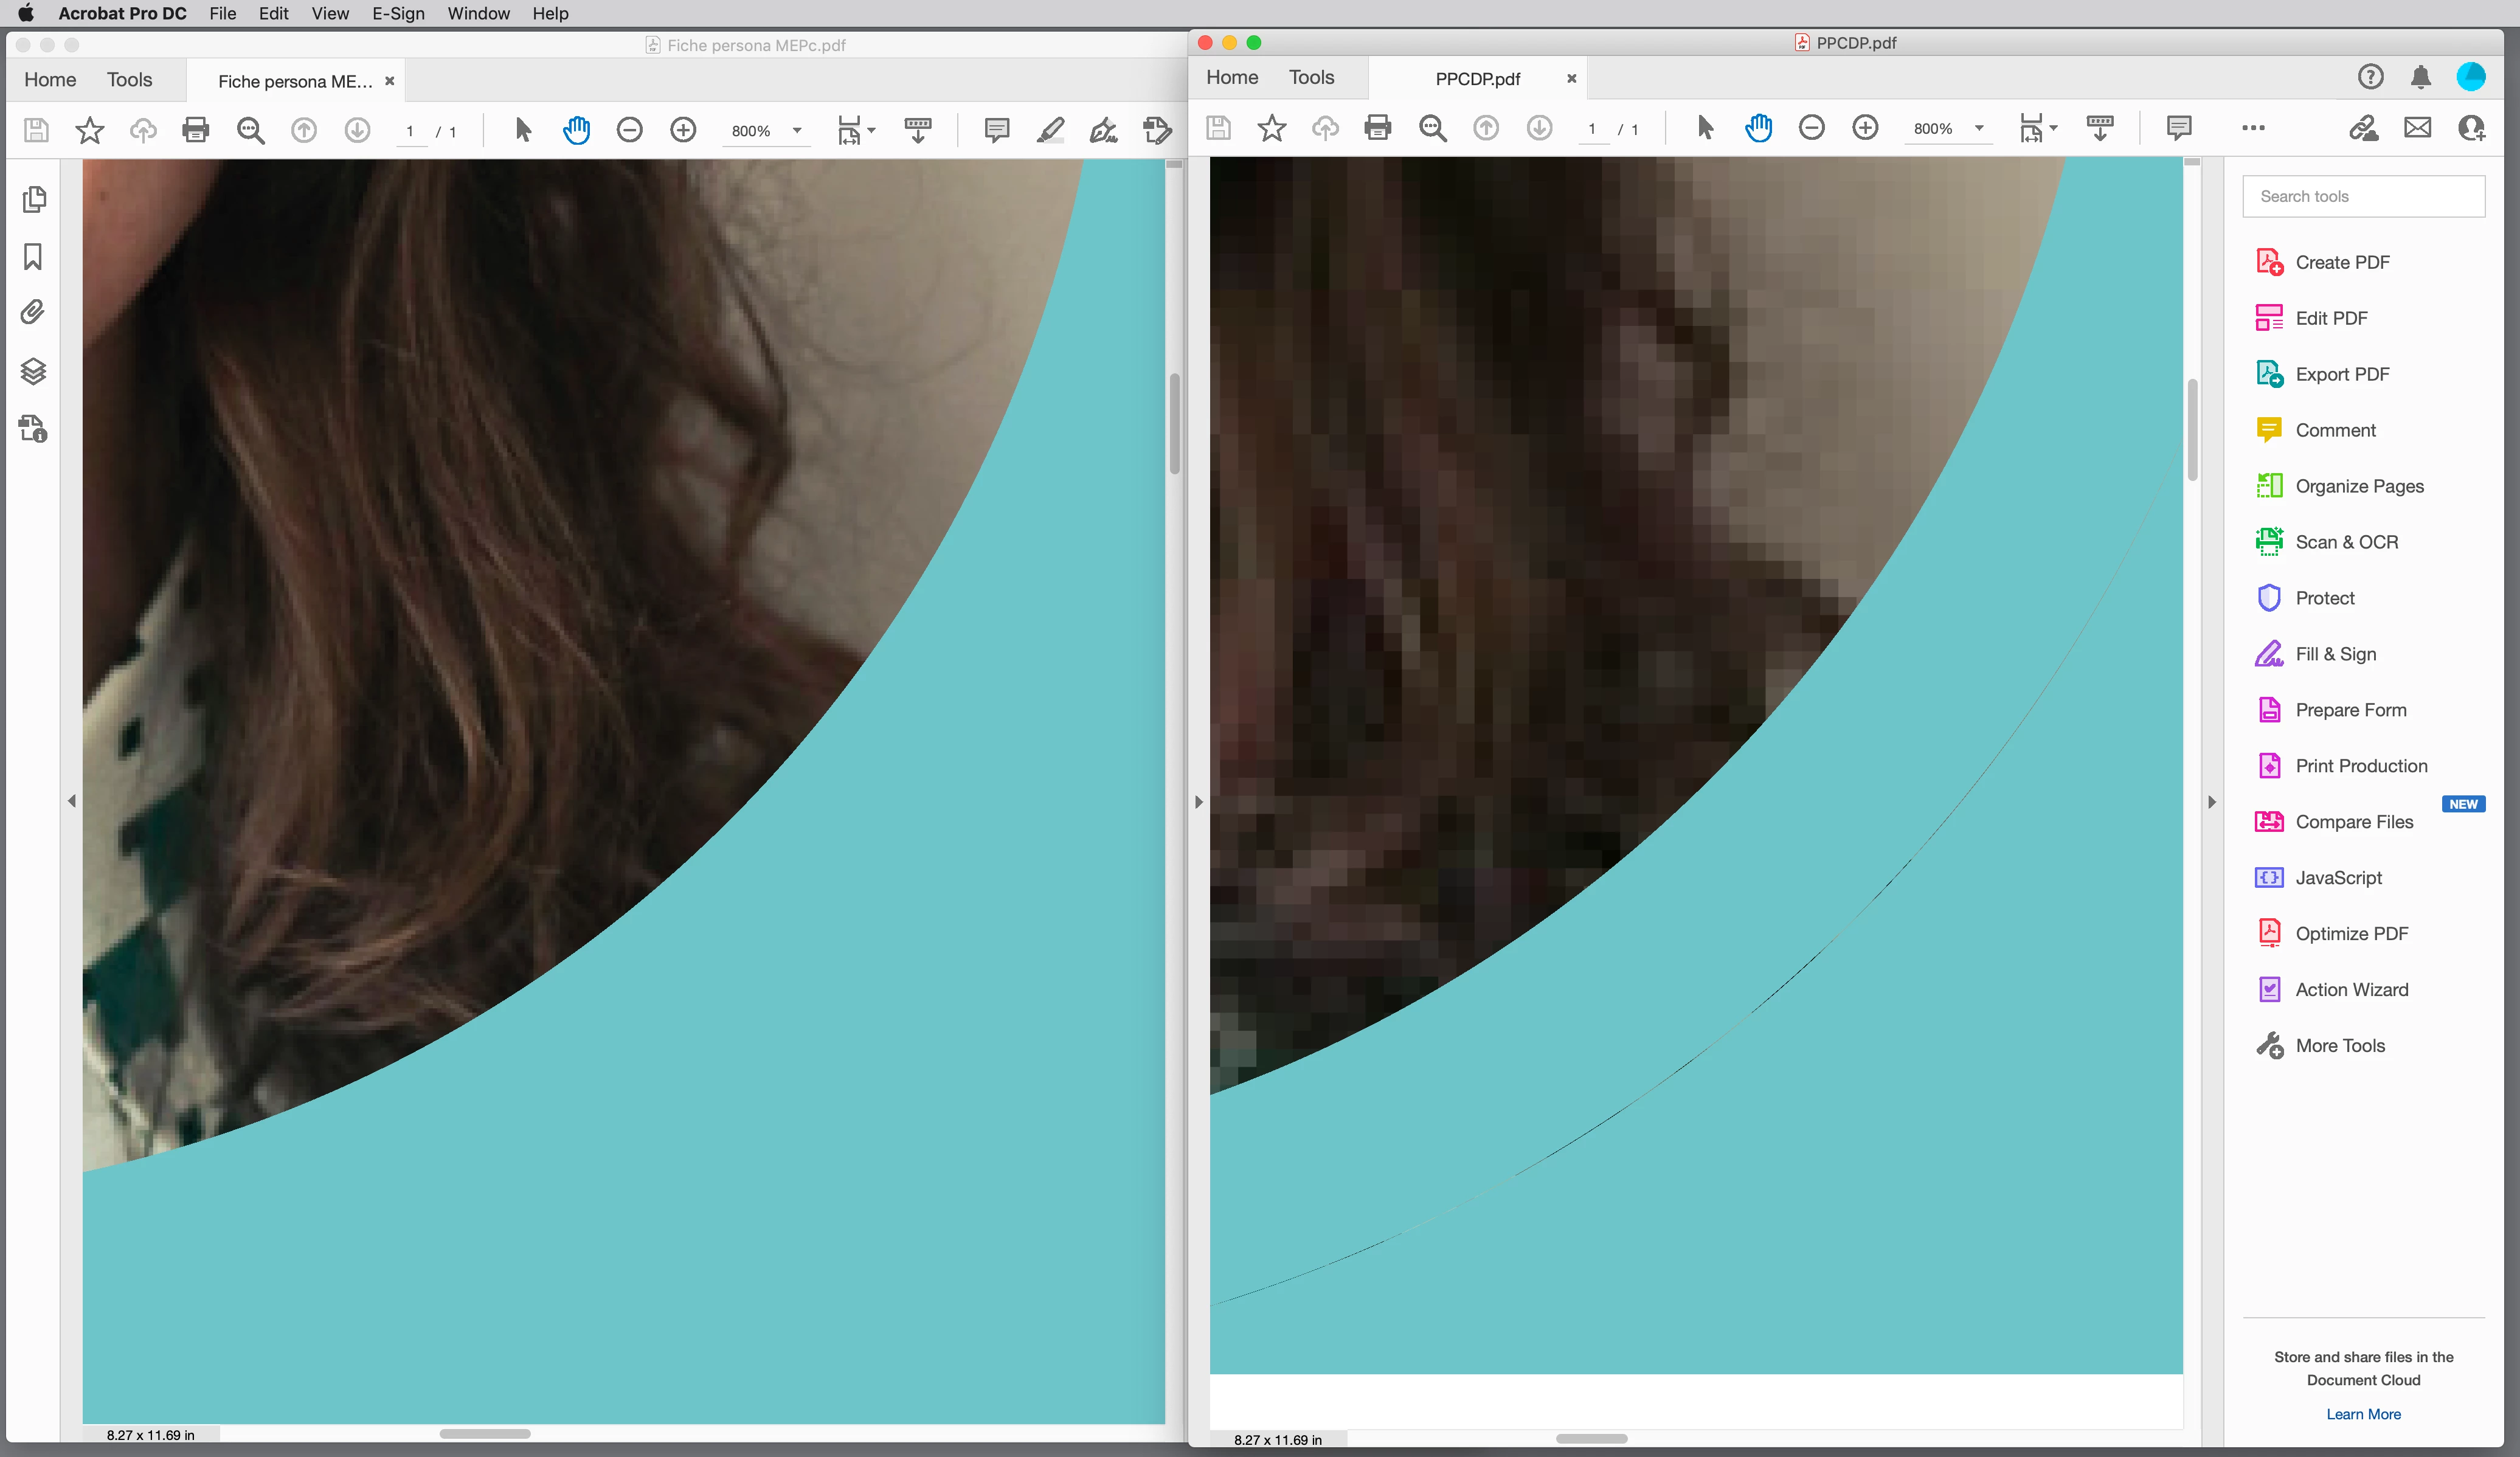Toggle the left navigation pane arrow
Screen dimensions: 2520x1457
coord(72,801)
